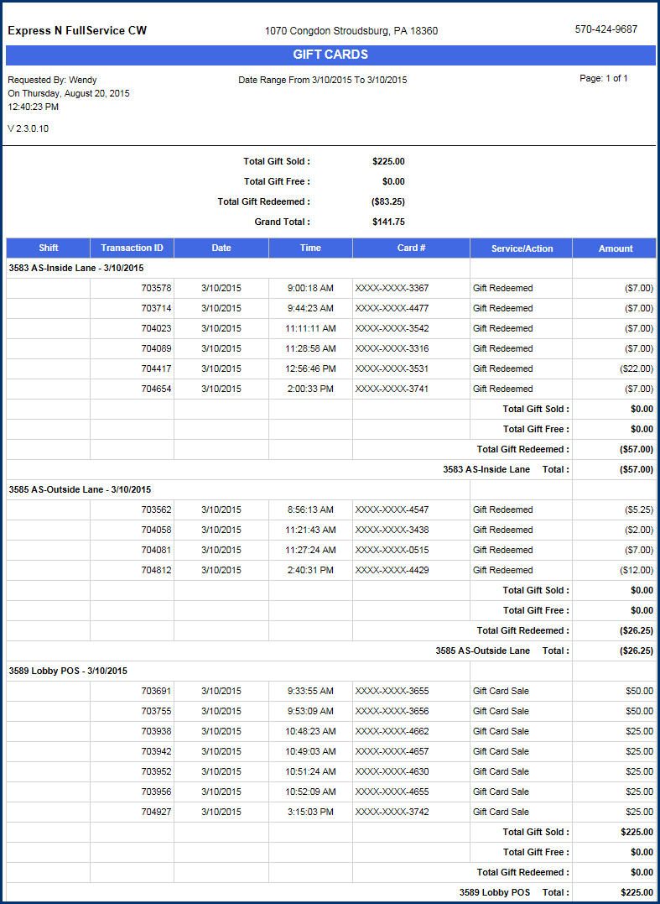Image resolution: width=660 pixels, height=904 pixels.
Task: Click the phone number 570-424-9687
Action: (605, 29)
